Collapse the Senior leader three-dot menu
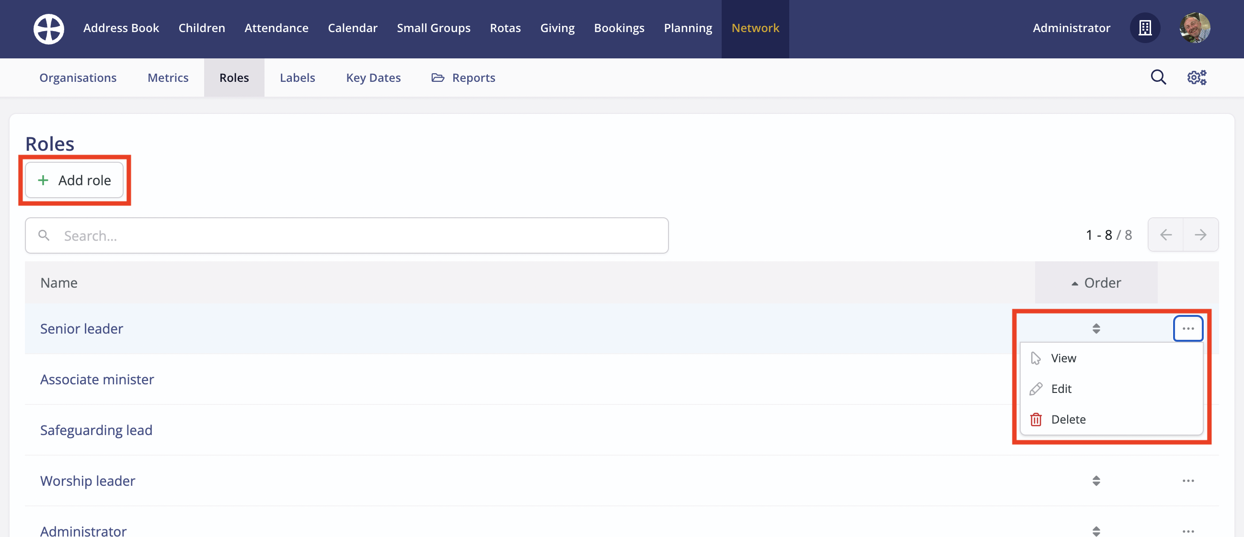 [x=1188, y=329]
